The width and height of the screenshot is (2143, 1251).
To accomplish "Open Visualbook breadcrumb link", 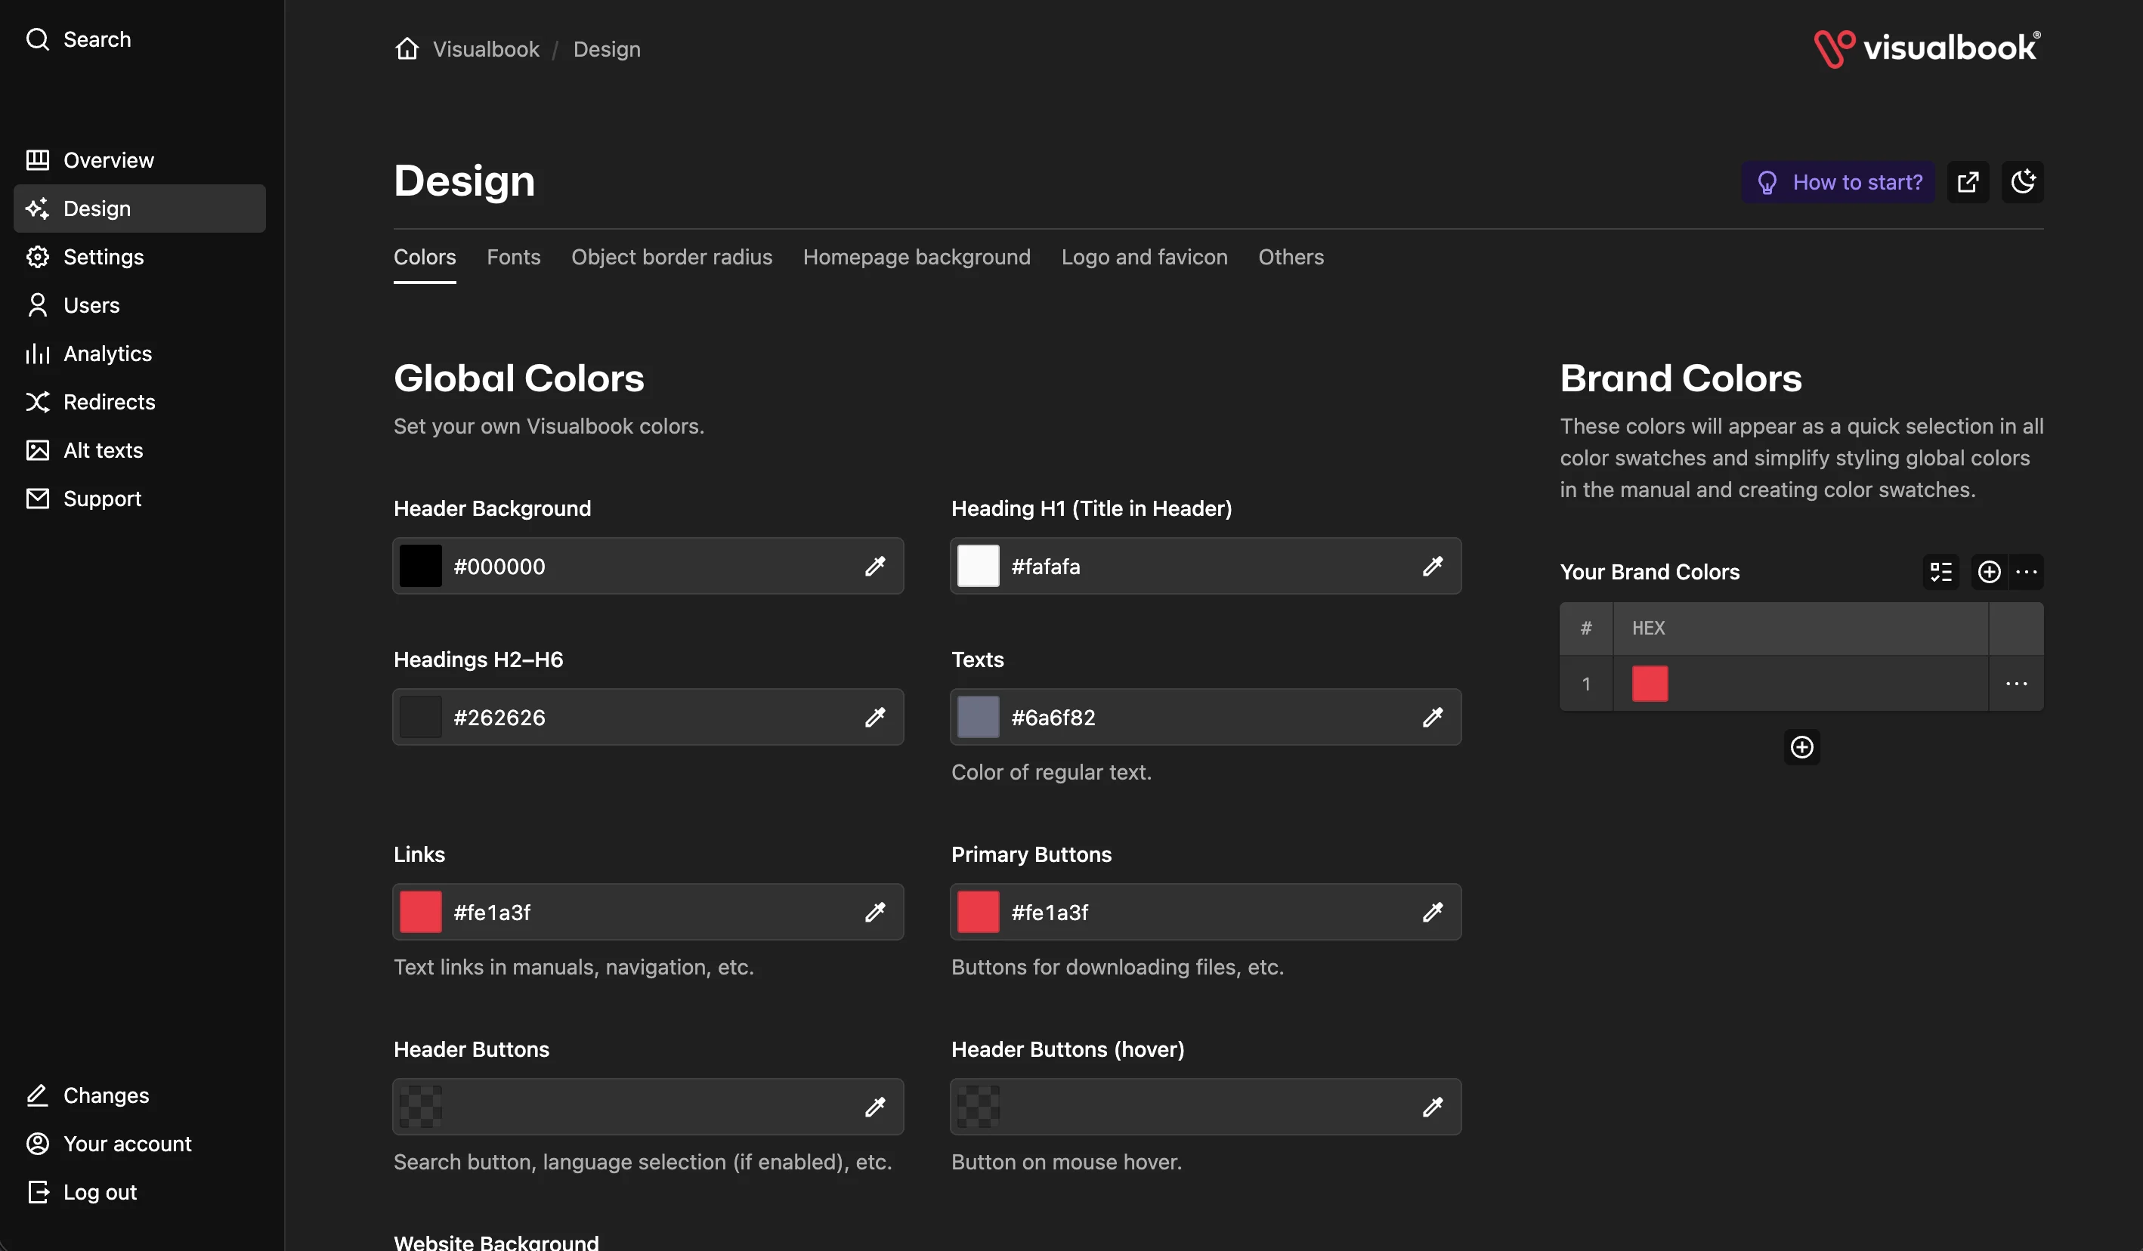I will click(486, 49).
